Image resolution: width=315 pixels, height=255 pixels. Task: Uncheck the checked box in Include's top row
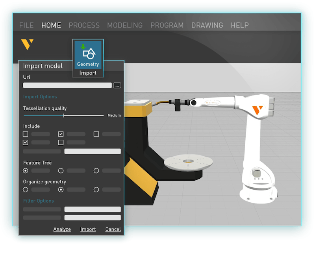(61, 134)
